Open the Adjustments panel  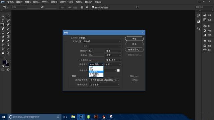(x=207, y=31)
